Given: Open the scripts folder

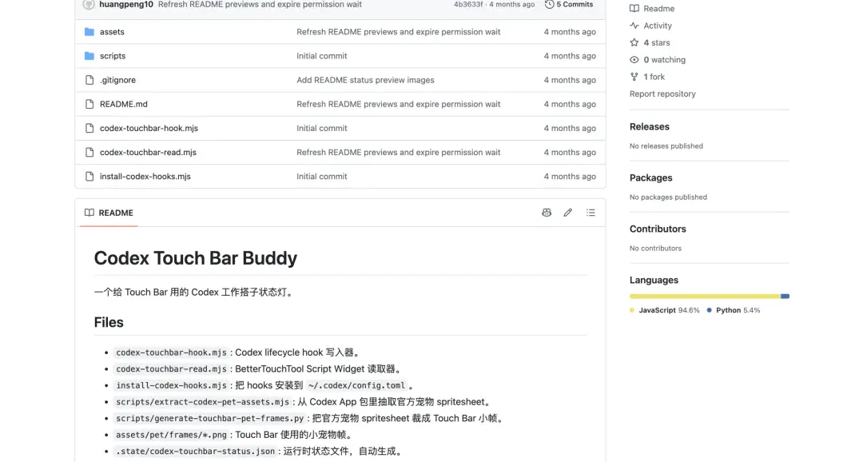Looking at the screenshot, I should click(x=113, y=56).
